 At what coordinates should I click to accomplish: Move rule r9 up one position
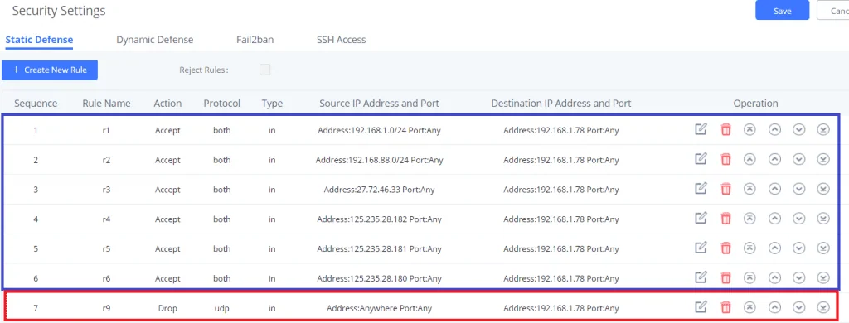(775, 306)
